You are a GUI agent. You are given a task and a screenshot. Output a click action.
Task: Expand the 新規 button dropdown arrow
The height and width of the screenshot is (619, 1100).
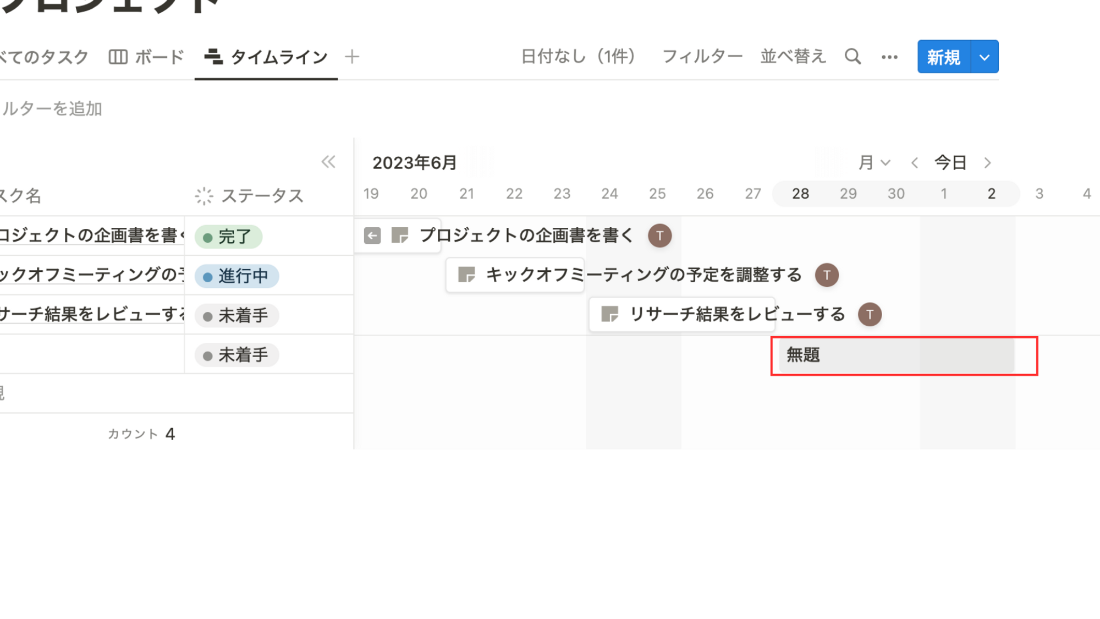(x=985, y=57)
